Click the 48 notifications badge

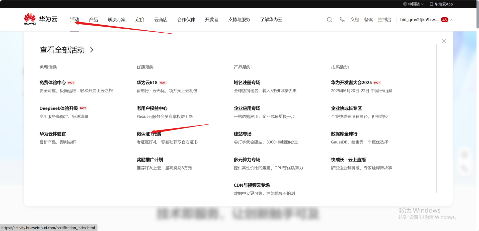pyautogui.click(x=444, y=20)
